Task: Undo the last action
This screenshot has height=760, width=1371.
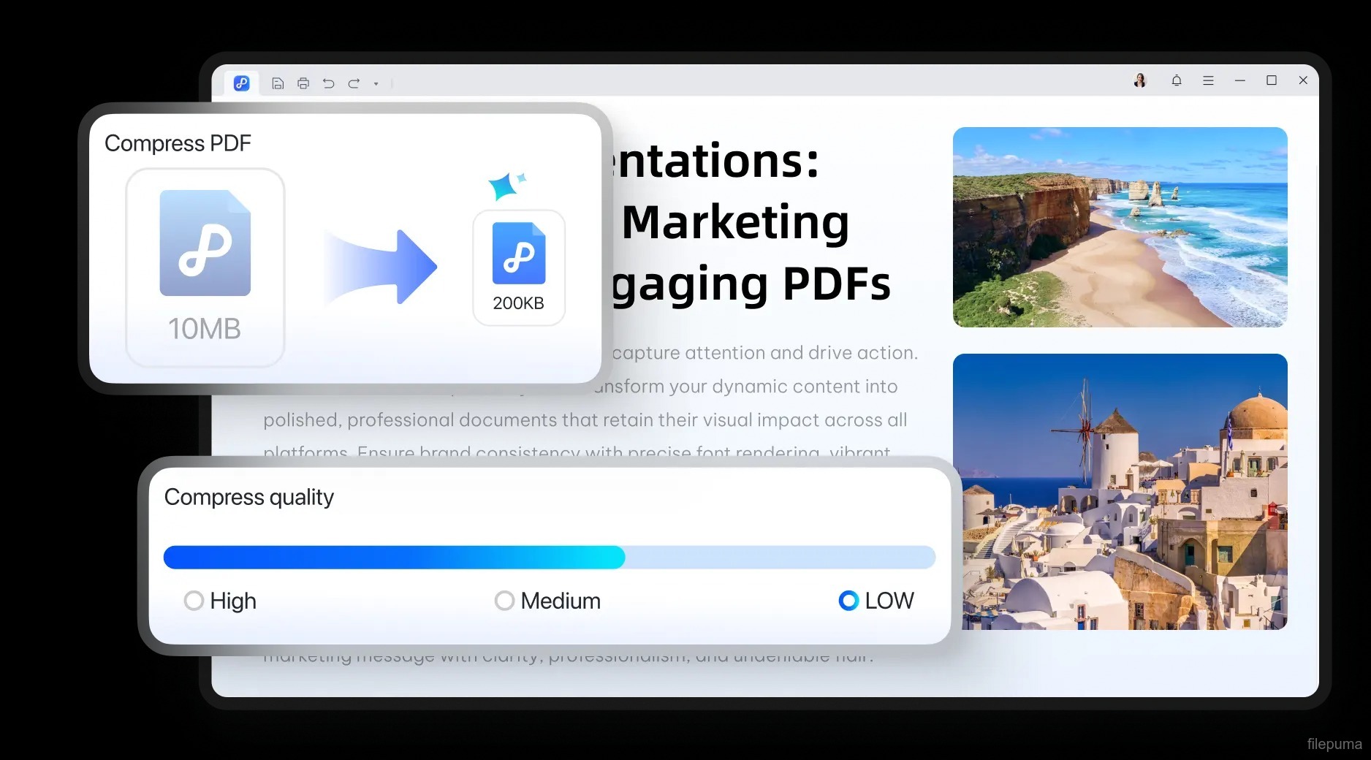Action: [x=329, y=83]
